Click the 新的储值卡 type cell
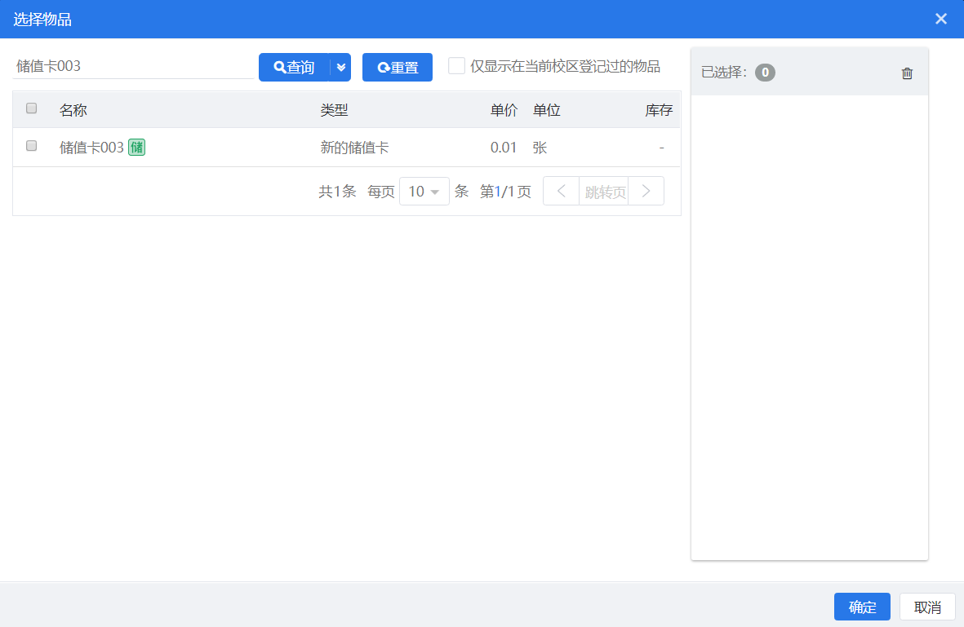 click(354, 148)
